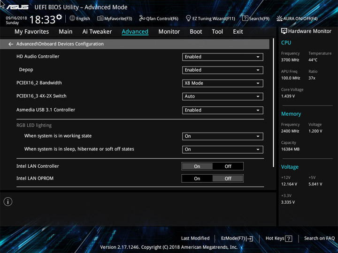Click the settings list vertical scrollbar
338x253 pixels.
coord(273,103)
